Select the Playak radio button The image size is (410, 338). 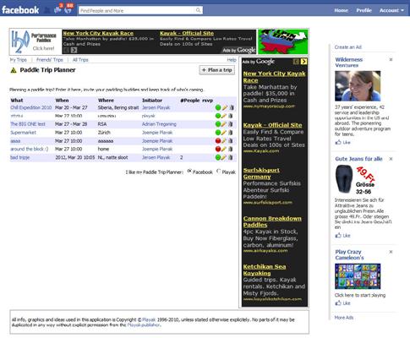click(x=219, y=171)
